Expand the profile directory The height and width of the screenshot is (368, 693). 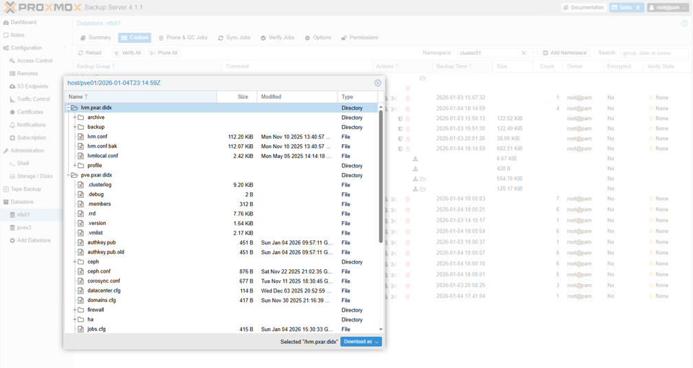click(75, 165)
